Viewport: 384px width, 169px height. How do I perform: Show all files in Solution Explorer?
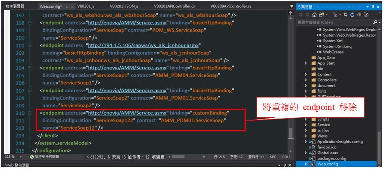coord(366,15)
